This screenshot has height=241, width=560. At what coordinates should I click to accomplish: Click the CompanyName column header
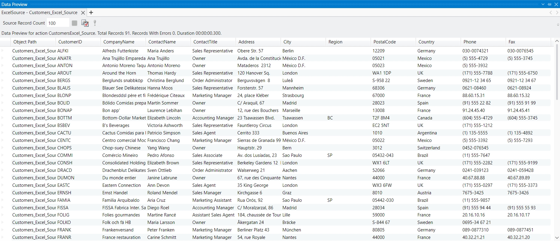pos(119,42)
